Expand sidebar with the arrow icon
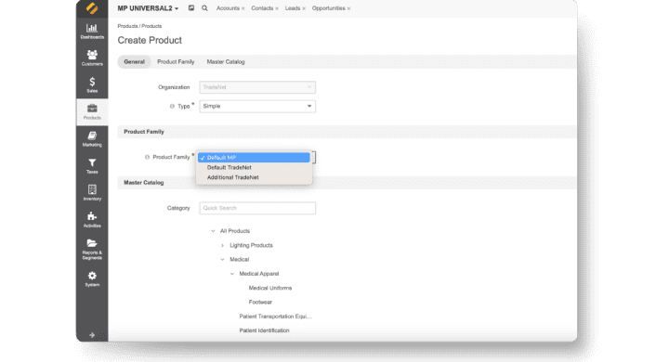Viewport: 669px width, 362px height. coord(92,335)
